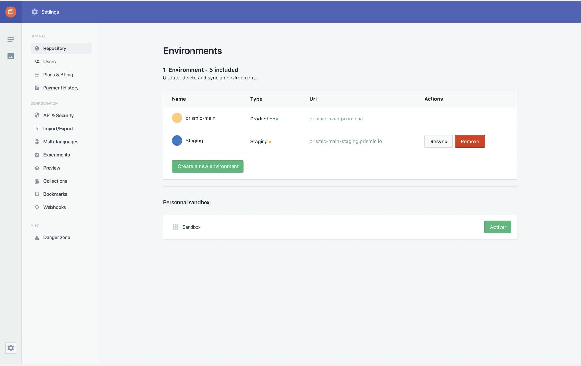The height and width of the screenshot is (366, 581).
Task: Click the yellow prismic-main environment color circle
Action: 177,118
